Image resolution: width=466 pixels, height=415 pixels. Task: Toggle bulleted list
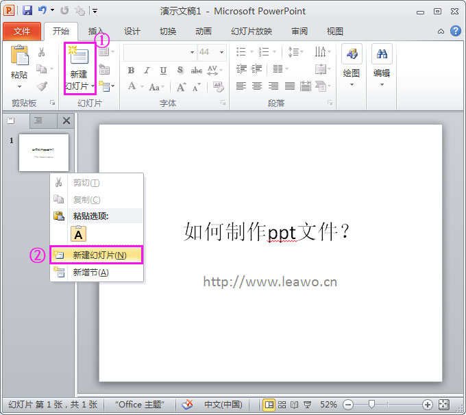pyautogui.click(x=241, y=52)
